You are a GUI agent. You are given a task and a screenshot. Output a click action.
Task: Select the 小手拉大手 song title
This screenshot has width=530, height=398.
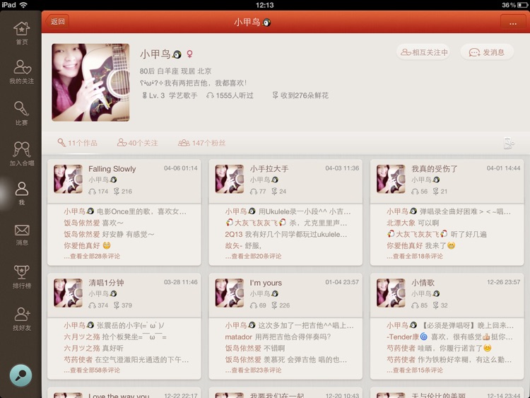(x=269, y=169)
